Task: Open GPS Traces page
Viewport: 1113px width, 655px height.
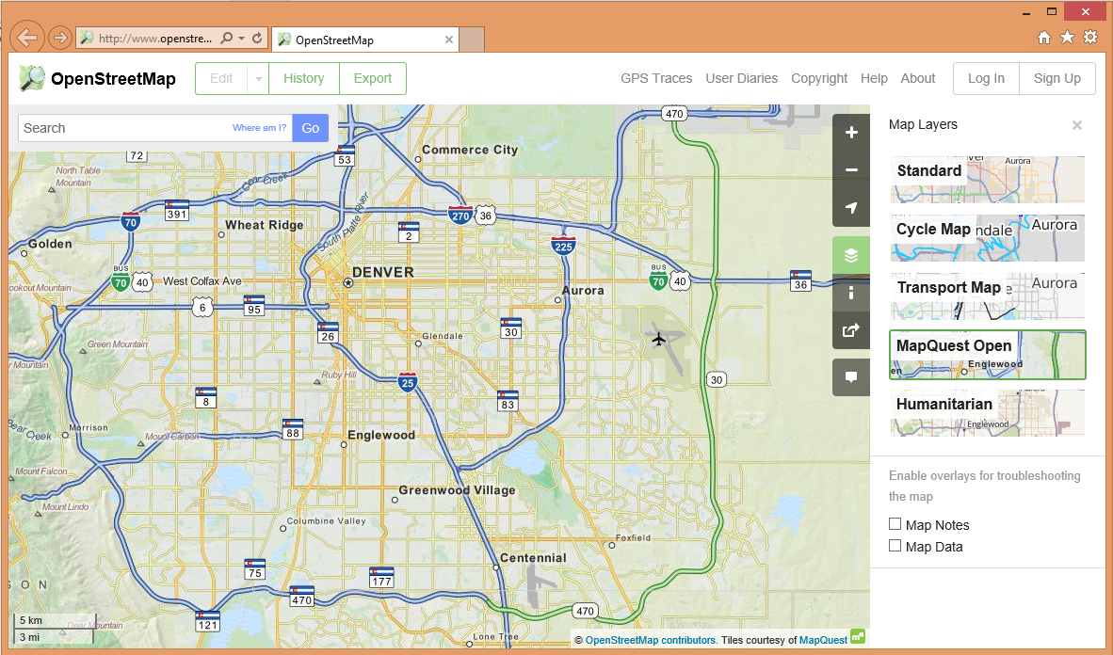Action: pyautogui.click(x=656, y=79)
